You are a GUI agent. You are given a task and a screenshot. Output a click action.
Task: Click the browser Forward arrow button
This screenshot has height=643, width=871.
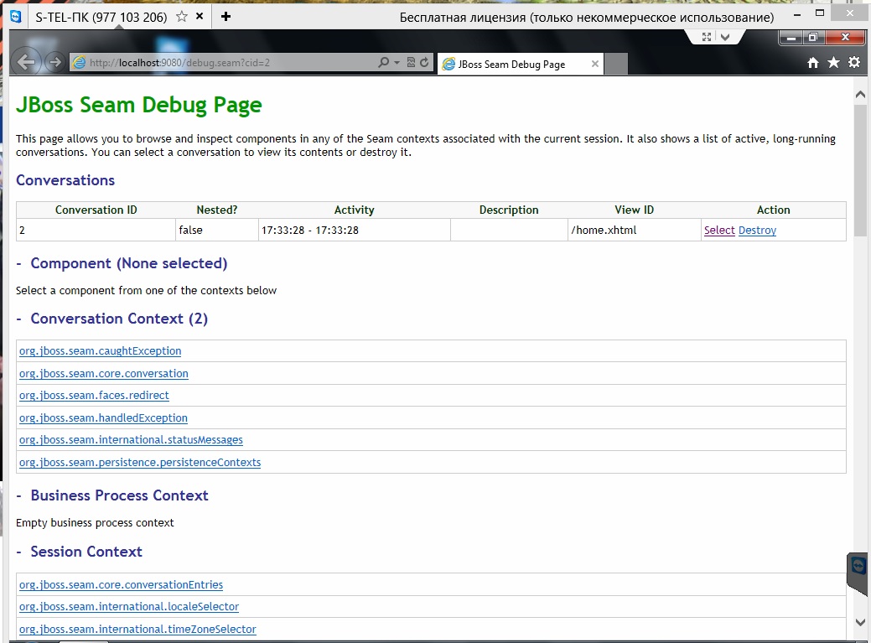[x=54, y=62]
